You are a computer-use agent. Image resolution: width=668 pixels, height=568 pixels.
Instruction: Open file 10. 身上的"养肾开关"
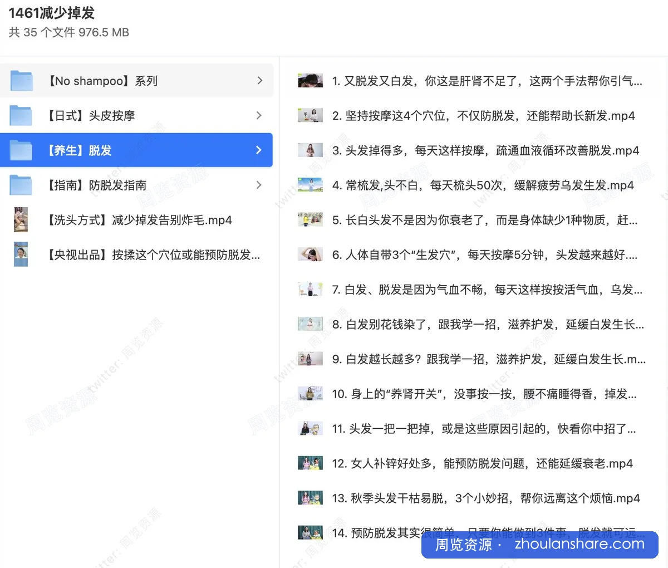[x=484, y=394]
